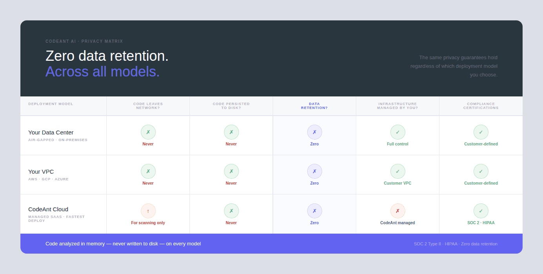543x274 pixels.
Task: Click Customer-defined in Your Data Center row
Action: 481,144
